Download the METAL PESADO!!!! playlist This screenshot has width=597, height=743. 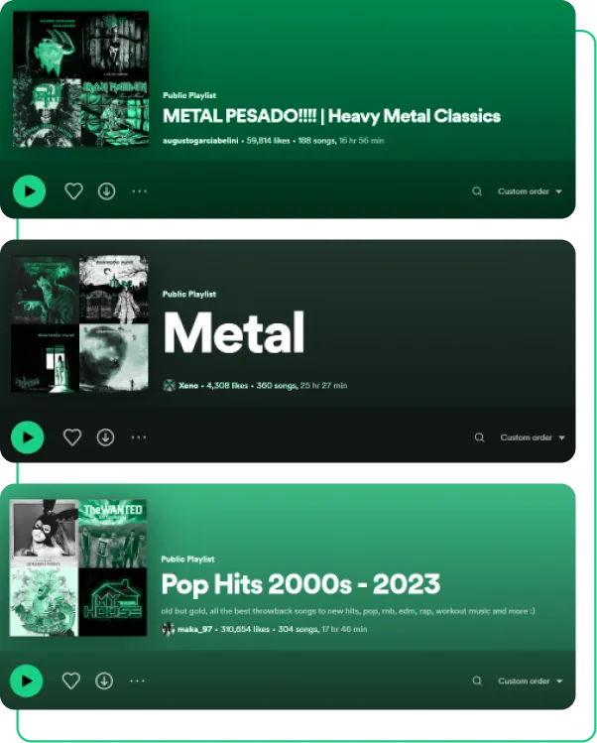click(x=107, y=191)
